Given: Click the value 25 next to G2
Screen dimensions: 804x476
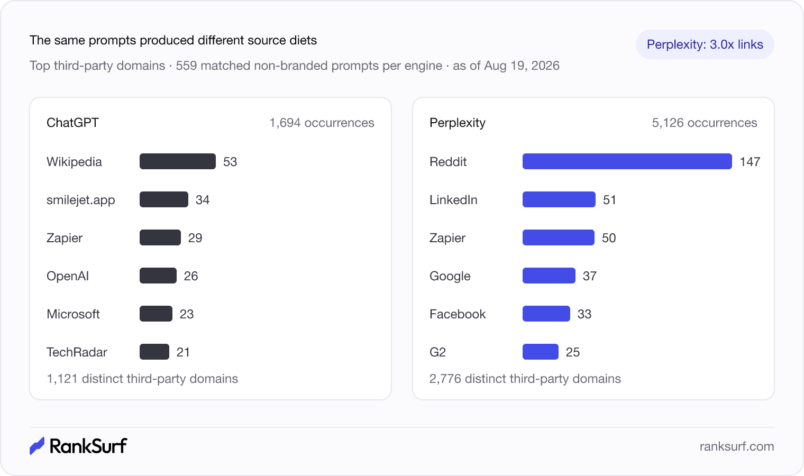Looking at the screenshot, I should 573,352.
